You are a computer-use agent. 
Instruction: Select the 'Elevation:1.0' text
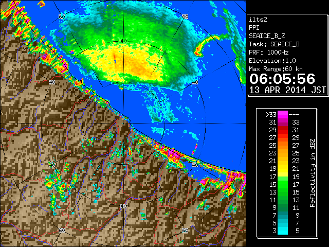coord(272,61)
